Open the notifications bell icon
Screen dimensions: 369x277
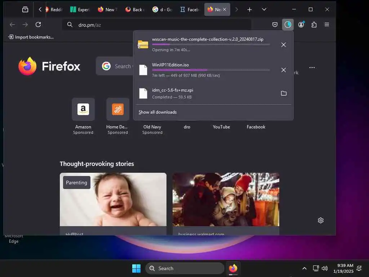point(359,268)
